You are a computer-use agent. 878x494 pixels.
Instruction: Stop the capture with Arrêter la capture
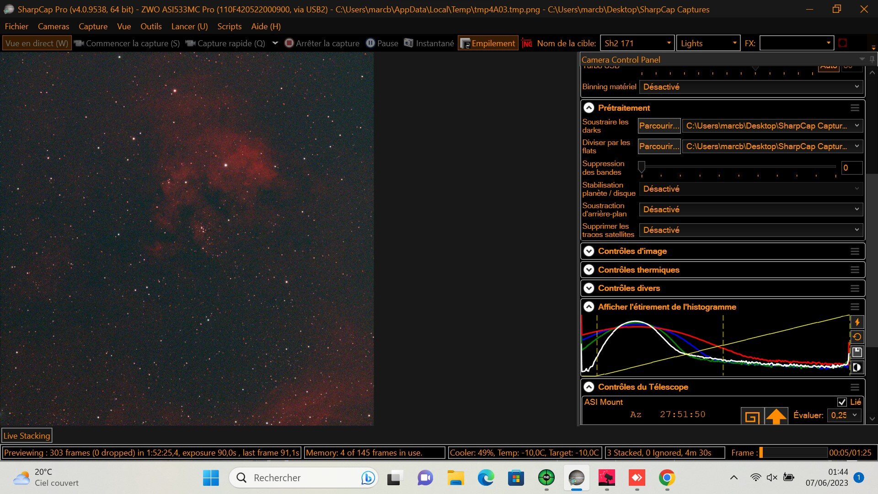click(322, 43)
